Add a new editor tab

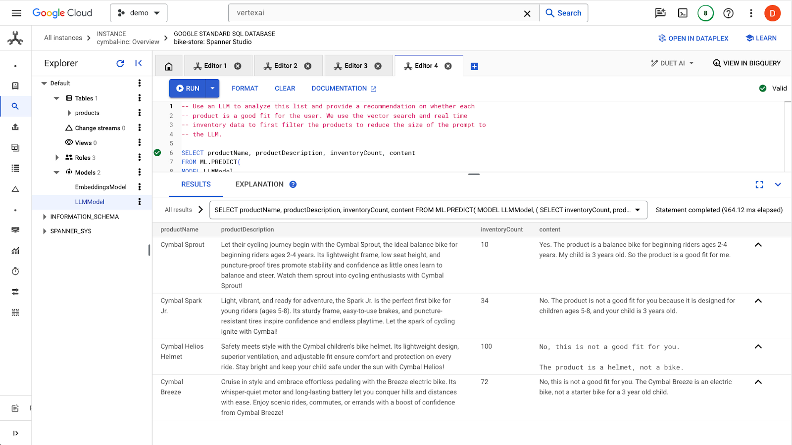[474, 66]
